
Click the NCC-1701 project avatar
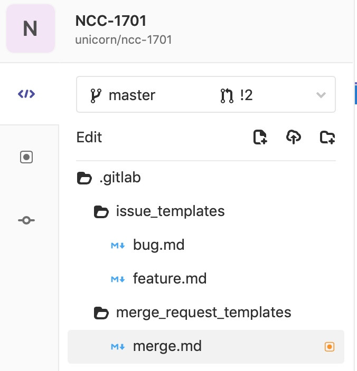pyautogui.click(x=30, y=28)
